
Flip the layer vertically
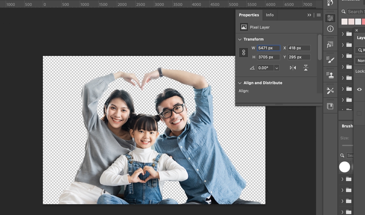point(306,68)
